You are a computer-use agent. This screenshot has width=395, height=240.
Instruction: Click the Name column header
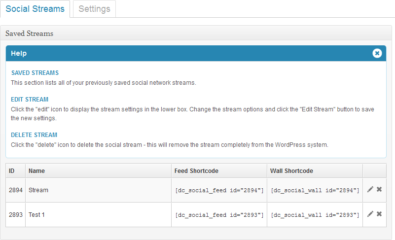coord(36,171)
